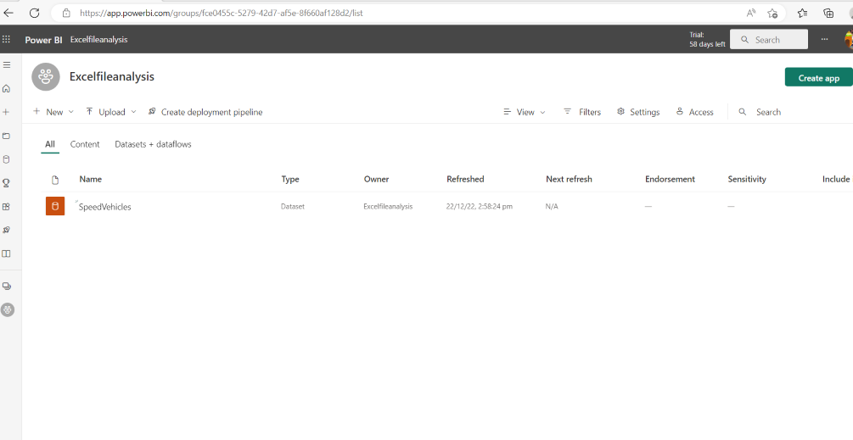
Task: Open the Apps icon in sidebar
Action: (7, 206)
